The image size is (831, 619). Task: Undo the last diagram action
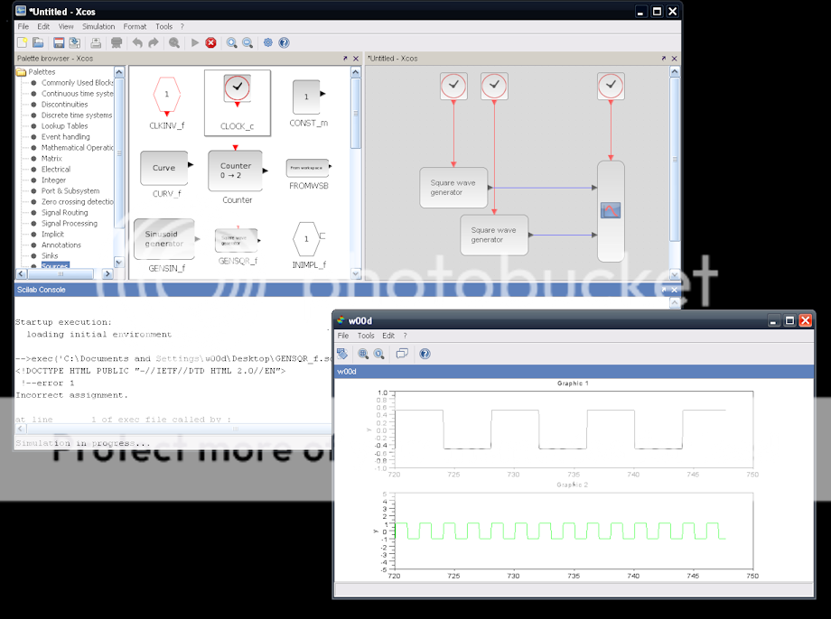click(137, 43)
